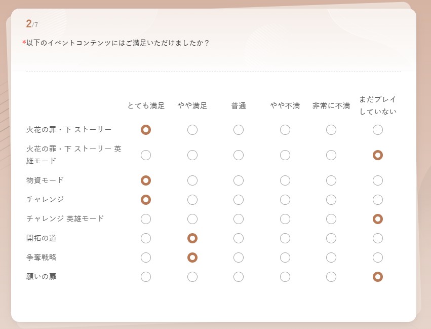Viewport: 431px width, 329px height.
Task: Click the まだプレイしていない column header
Action: pos(378,105)
